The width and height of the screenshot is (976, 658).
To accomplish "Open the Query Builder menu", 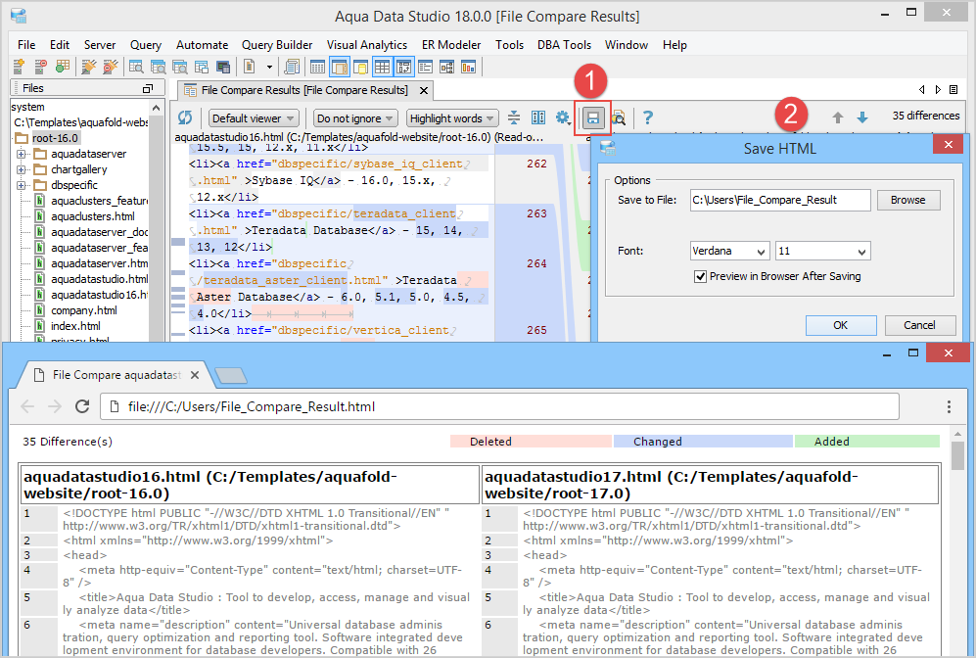I will (277, 45).
